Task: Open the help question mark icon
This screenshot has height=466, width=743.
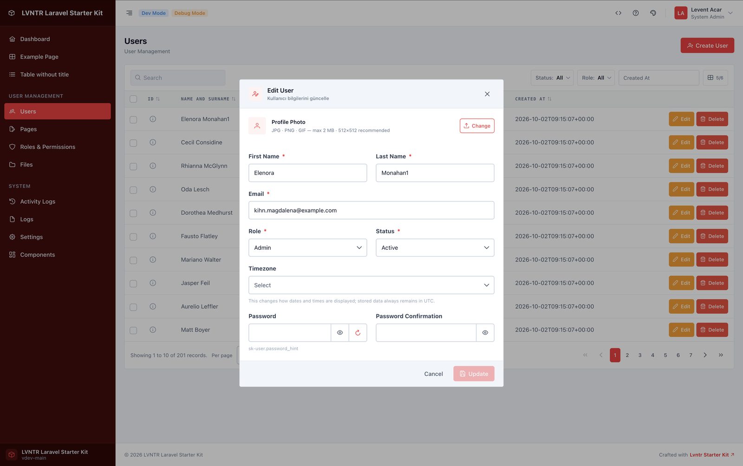Action: click(x=636, y=13)
